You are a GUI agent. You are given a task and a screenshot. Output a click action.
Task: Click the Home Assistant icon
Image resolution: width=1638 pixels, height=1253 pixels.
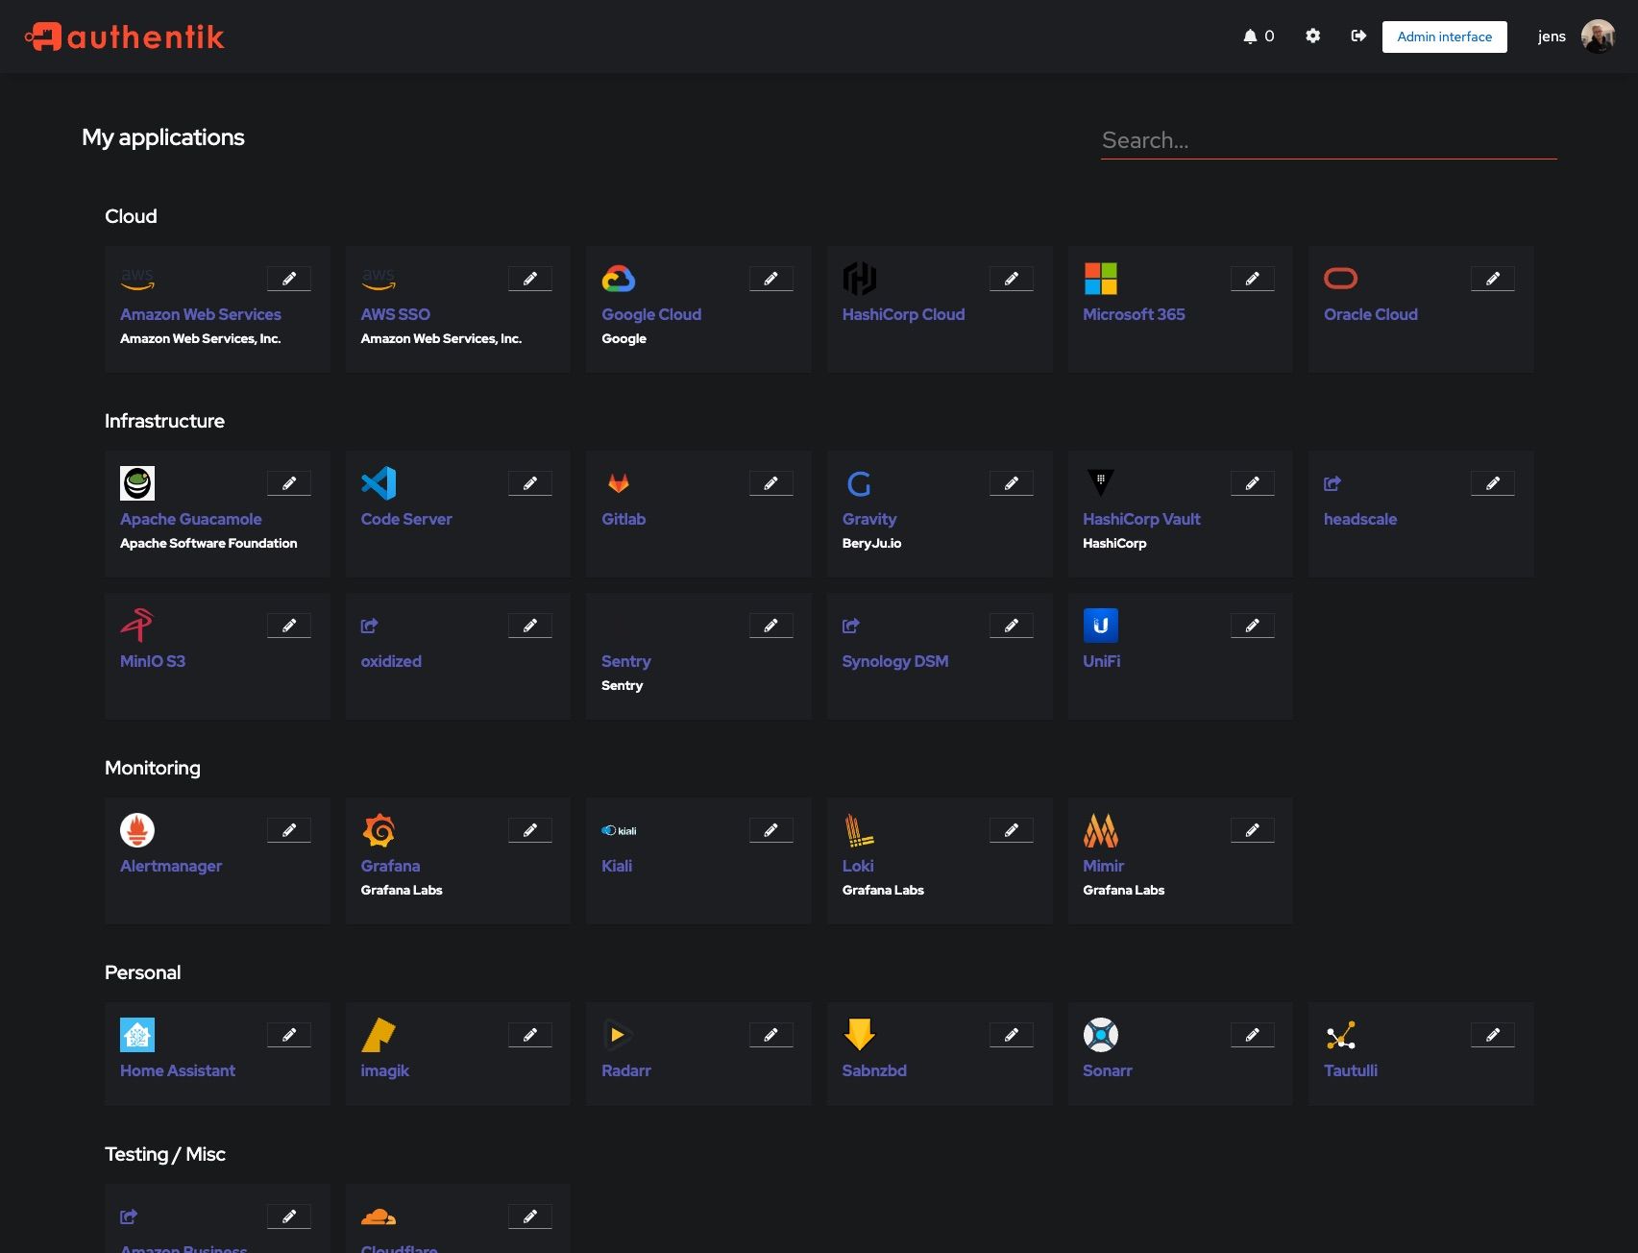pyautogui.click(x=137, y=1035)
